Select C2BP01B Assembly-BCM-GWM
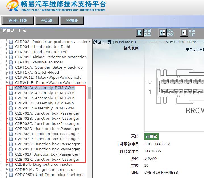204x178 pixels. tap(45, 93)
